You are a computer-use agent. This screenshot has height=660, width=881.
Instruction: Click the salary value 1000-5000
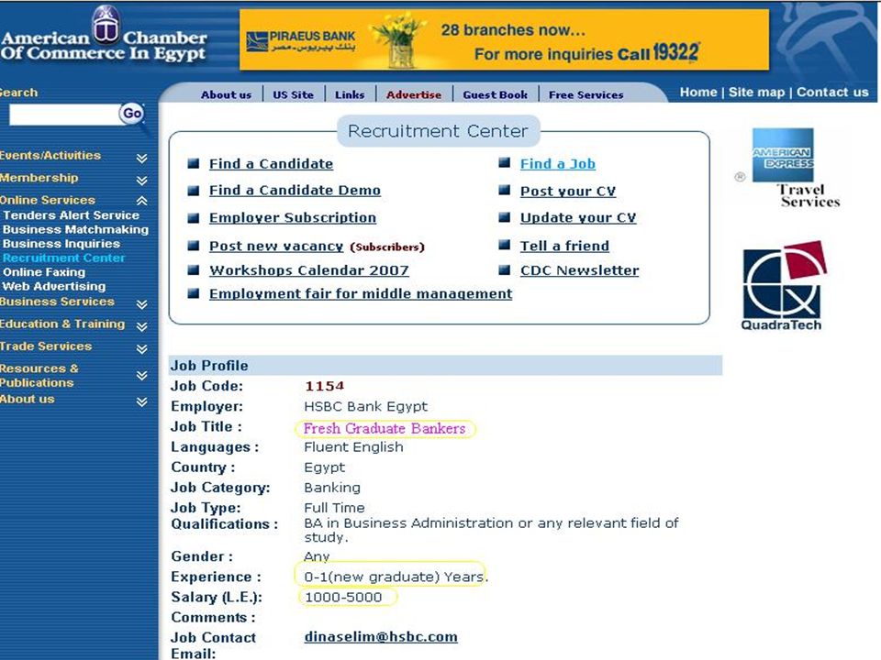342,597
